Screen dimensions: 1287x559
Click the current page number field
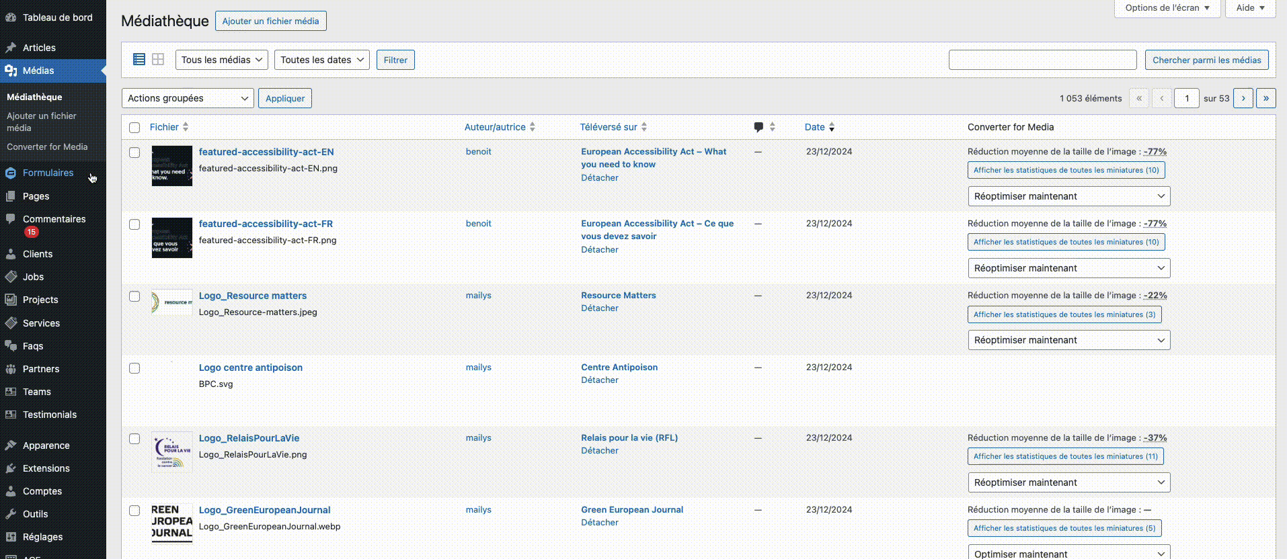pyautogui.click(x=1187, y=98)
